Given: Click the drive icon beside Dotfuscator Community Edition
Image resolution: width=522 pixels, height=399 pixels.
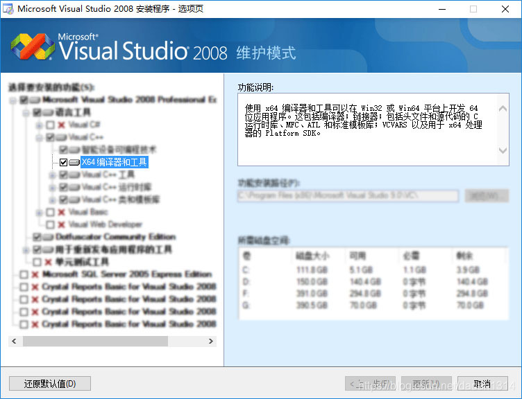Looking at the screenshot, I should 48,237.
